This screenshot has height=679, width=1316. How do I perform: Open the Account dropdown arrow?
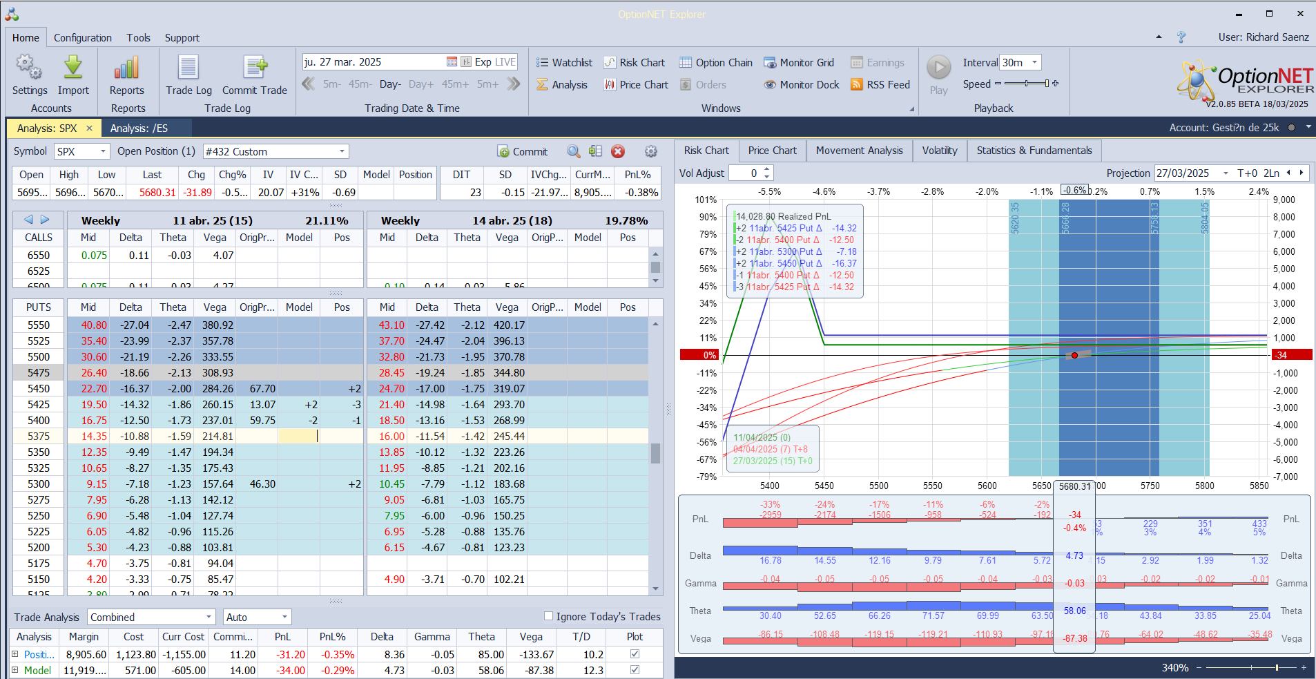point(1308,127)
